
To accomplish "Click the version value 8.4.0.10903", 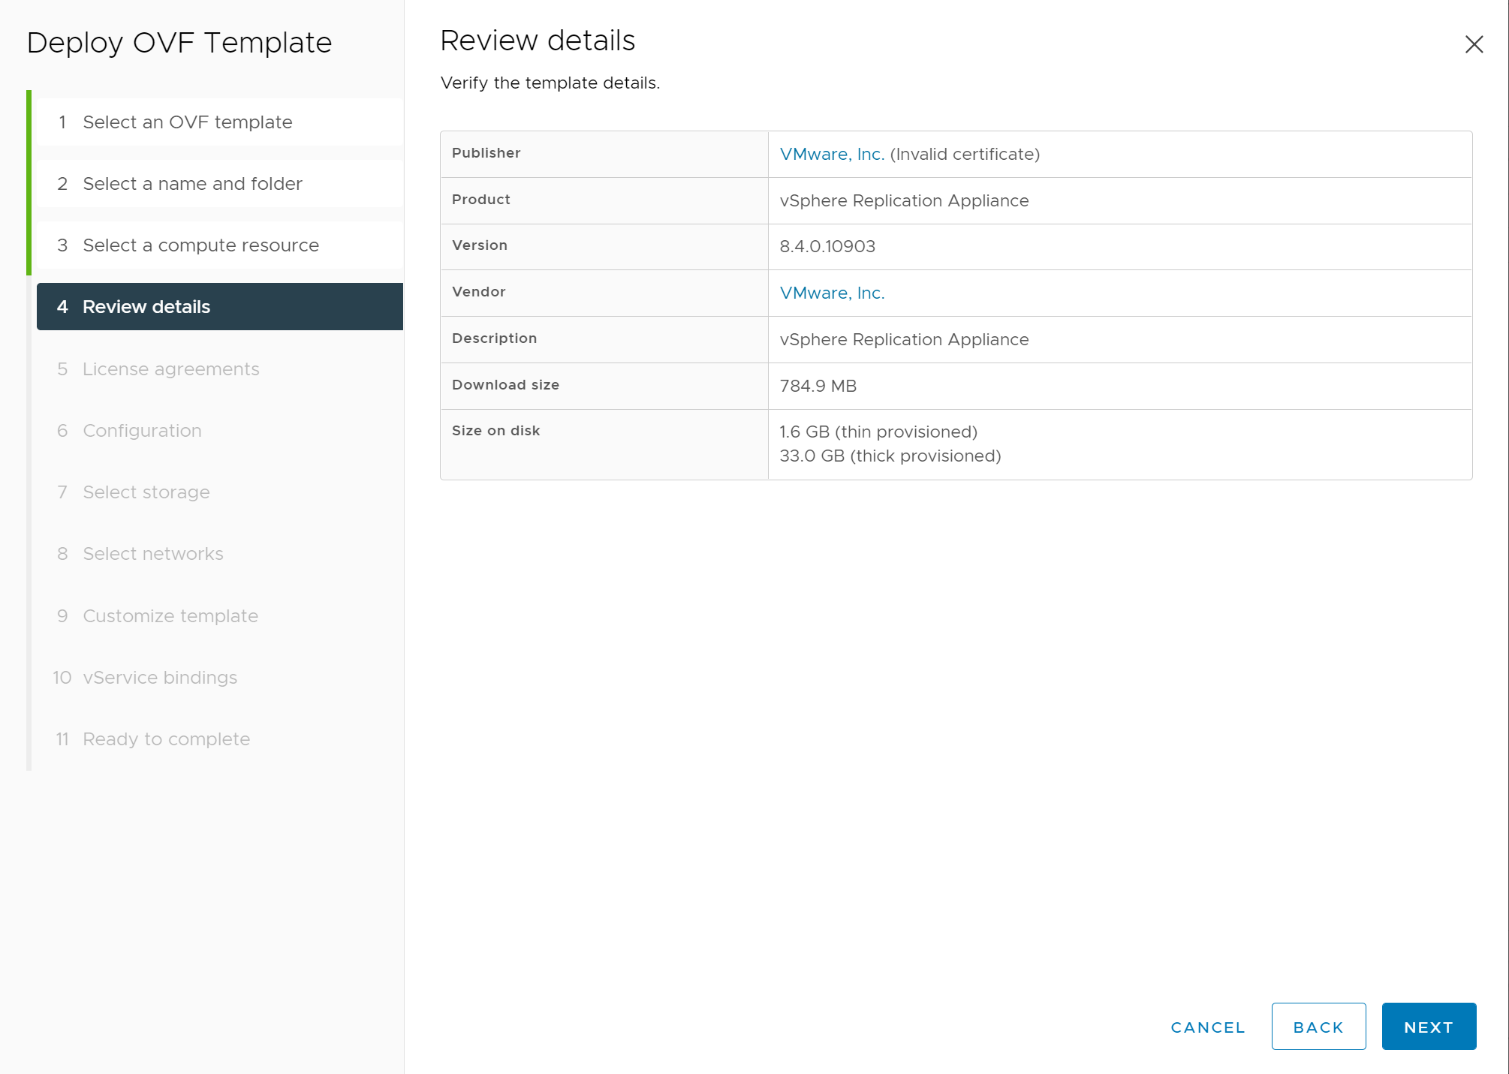I will 827,246.
